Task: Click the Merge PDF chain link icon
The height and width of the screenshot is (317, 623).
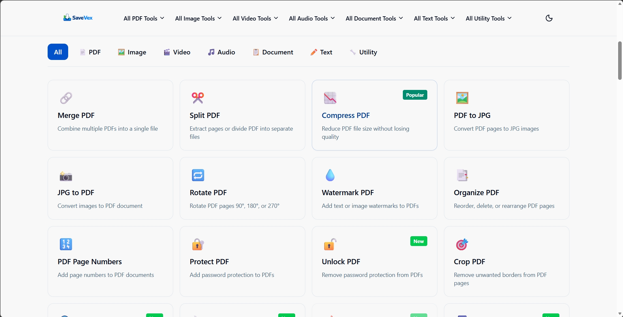Action: click(66, 98)
